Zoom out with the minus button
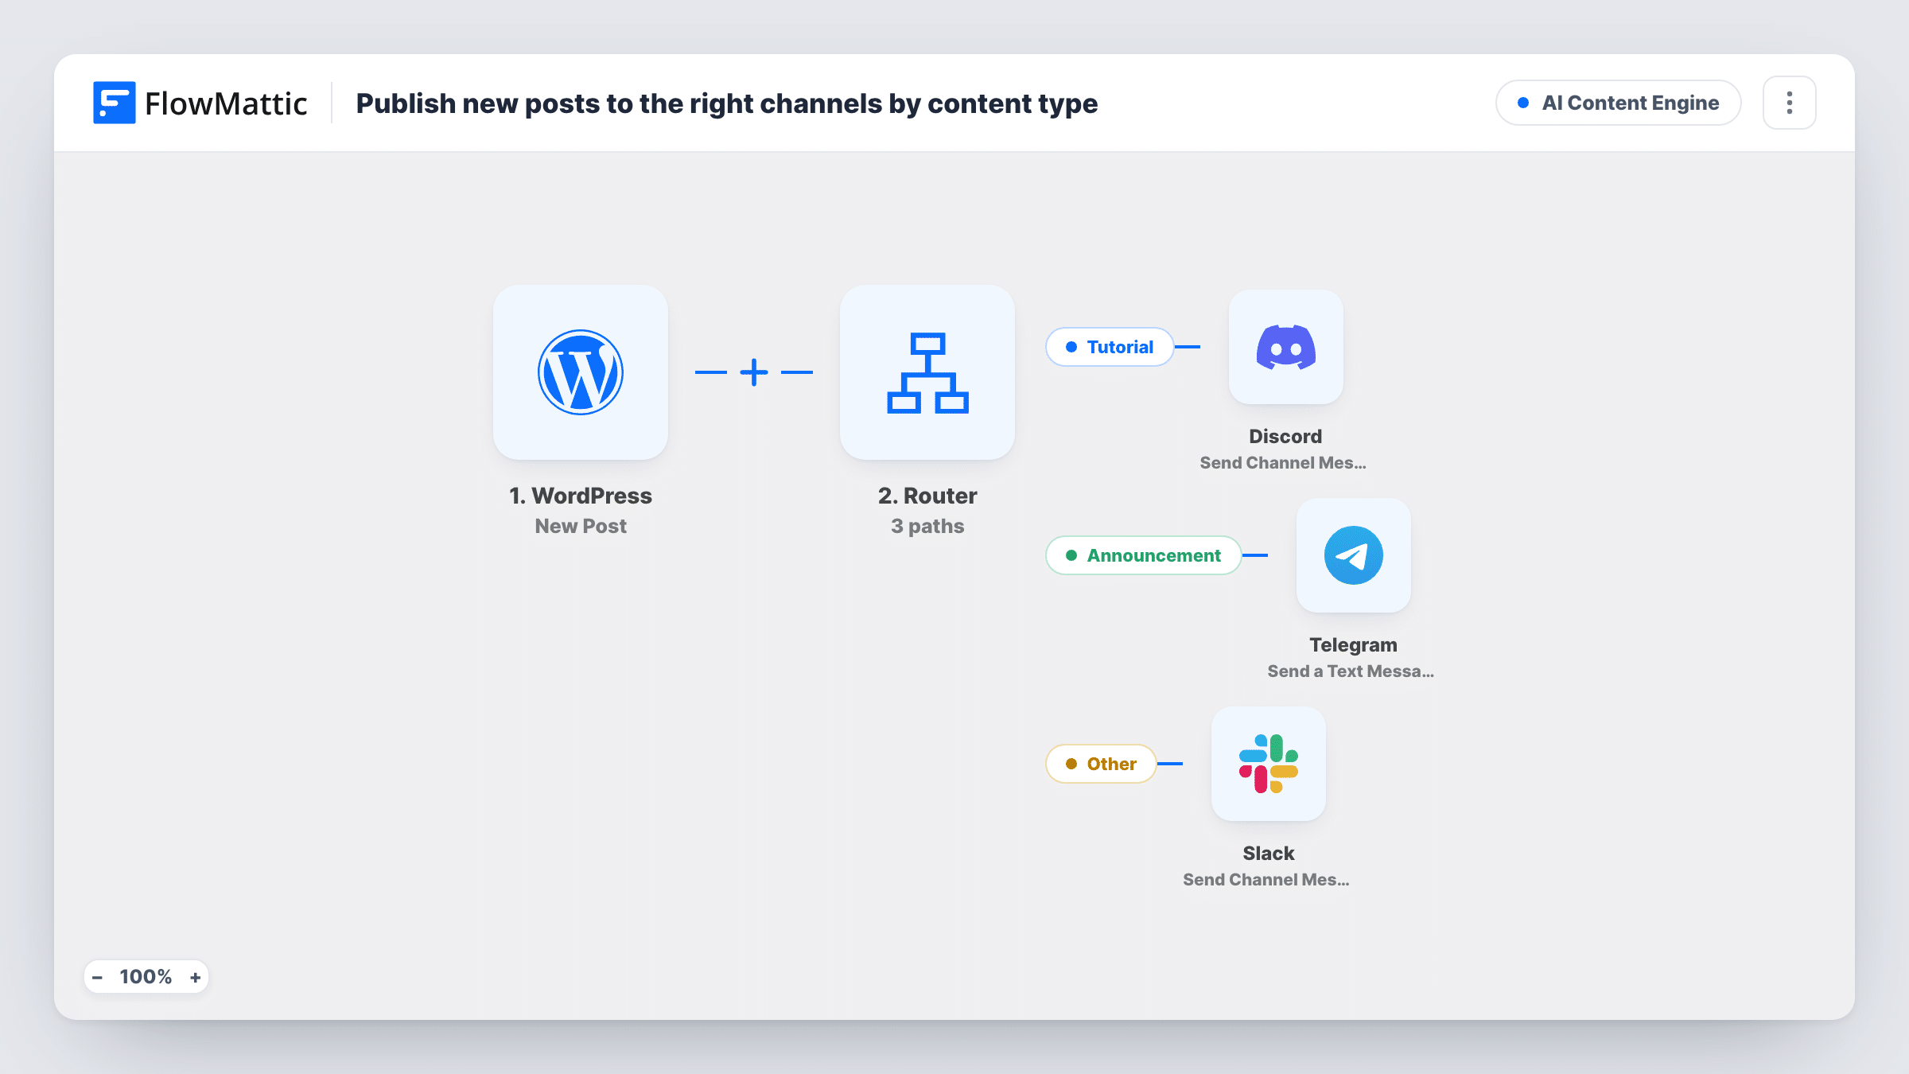The height and width of the screenshot is (1074, 1909). point(97,977)
